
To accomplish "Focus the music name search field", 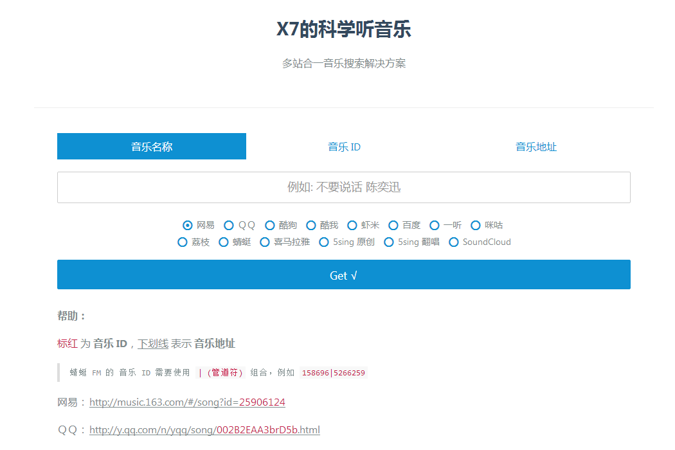I will click(344, 187).
